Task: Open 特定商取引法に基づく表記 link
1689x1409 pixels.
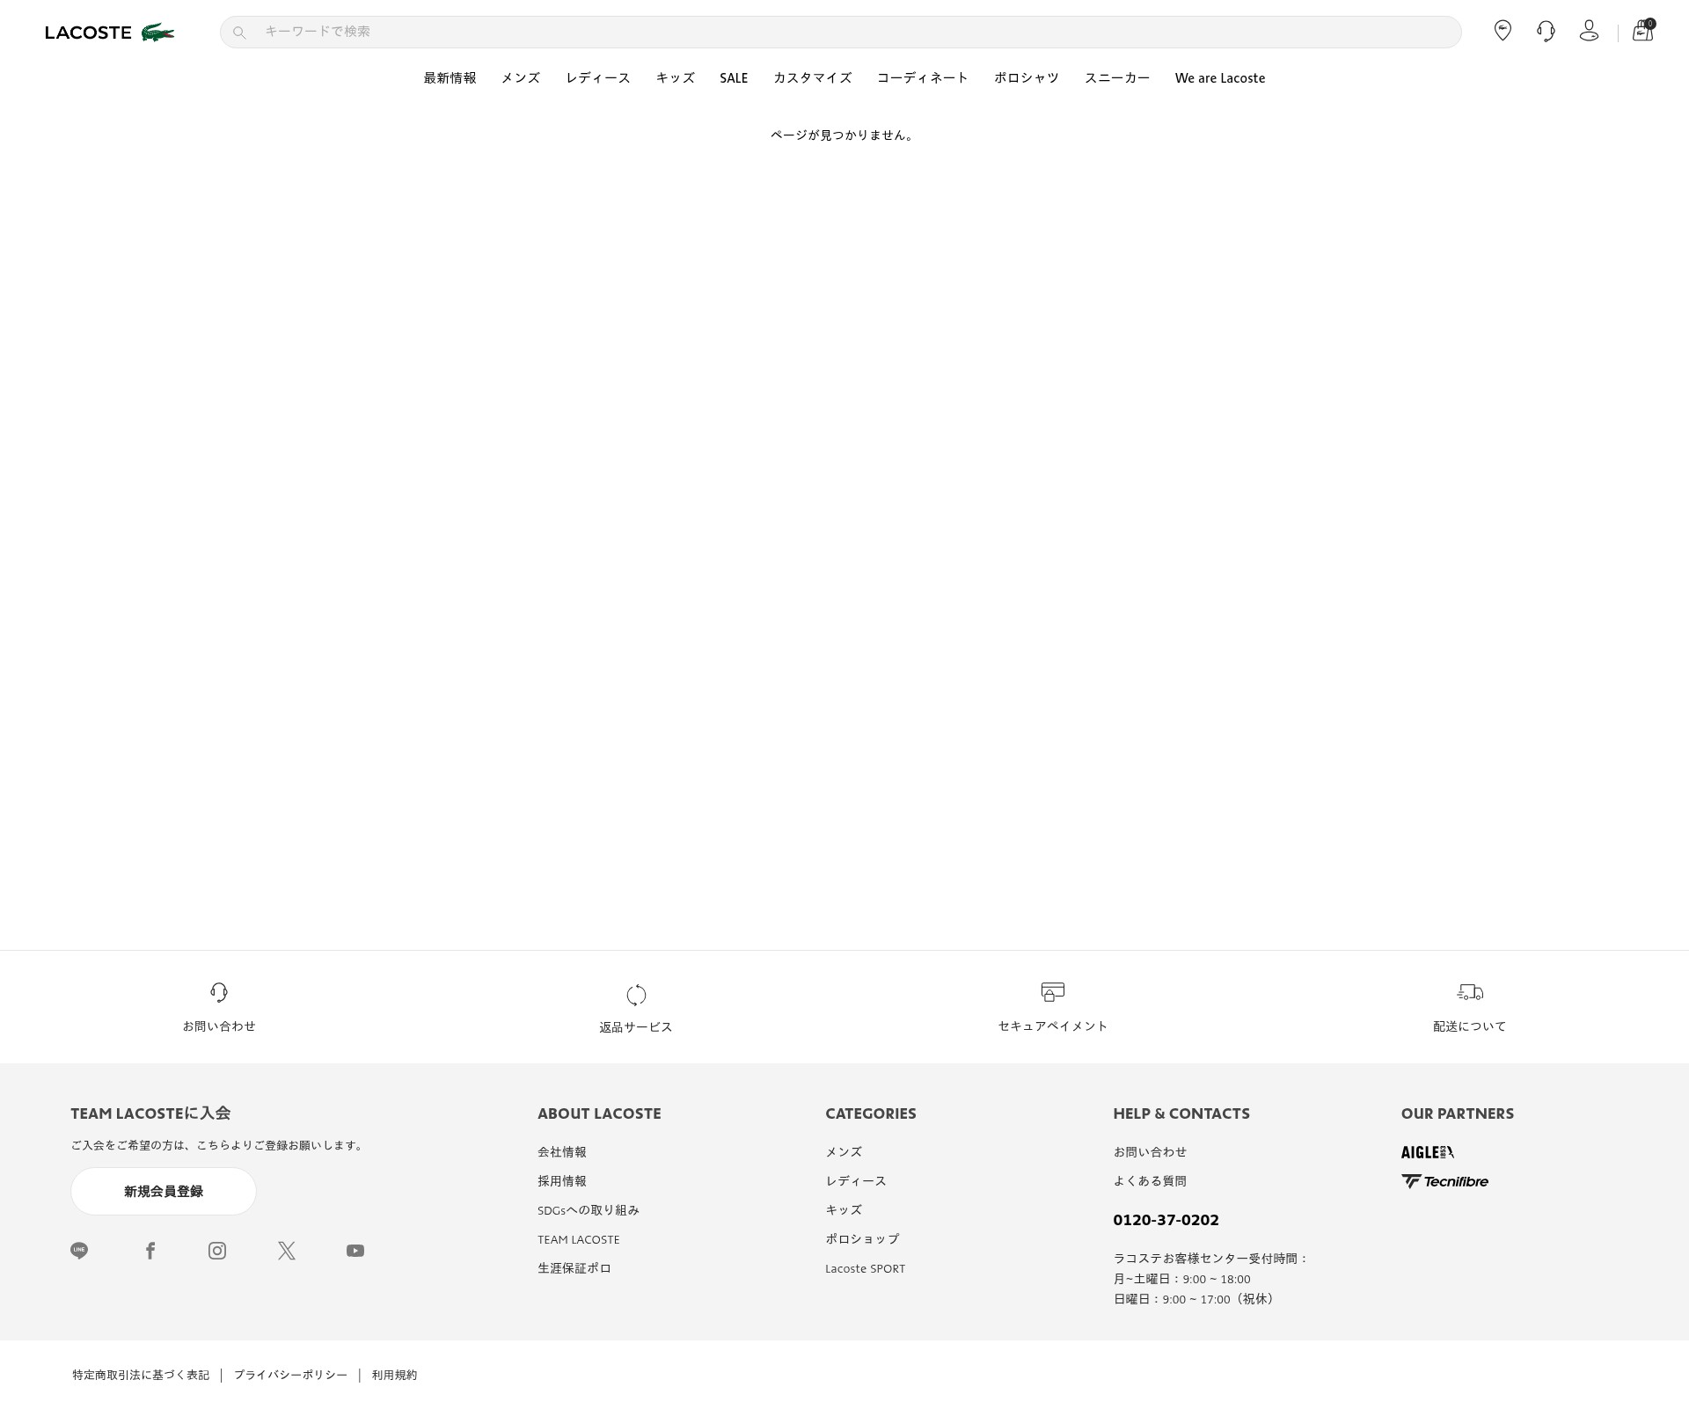Action: point(141,1375)
